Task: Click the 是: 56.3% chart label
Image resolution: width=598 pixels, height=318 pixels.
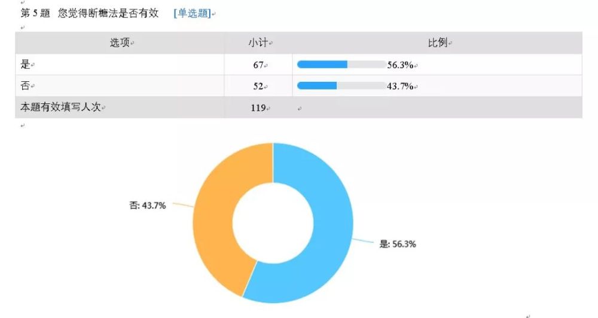Action: tap(398, 244)
